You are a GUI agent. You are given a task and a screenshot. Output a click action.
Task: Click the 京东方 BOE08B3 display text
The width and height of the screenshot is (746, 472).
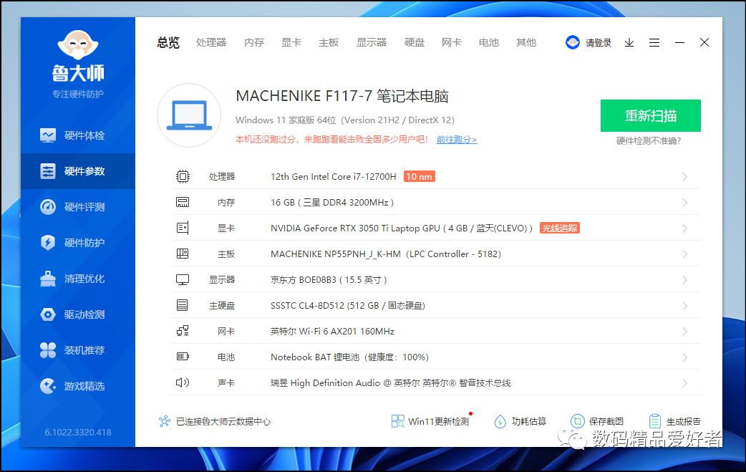point(329,280)
